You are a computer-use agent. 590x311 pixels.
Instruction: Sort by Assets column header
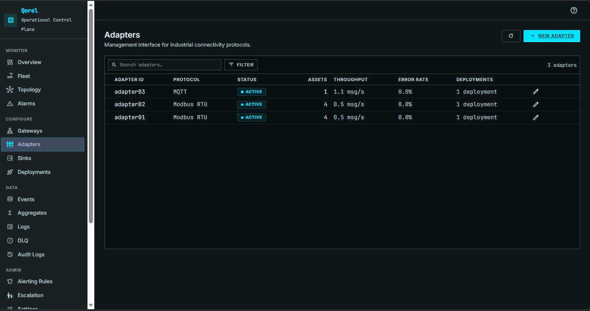pyautogui.click(x=317, y=80)
